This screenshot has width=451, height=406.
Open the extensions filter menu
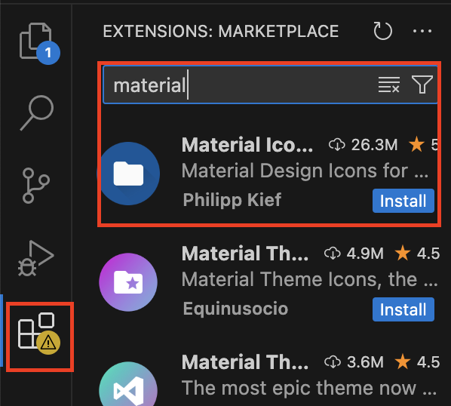point(422,85)
